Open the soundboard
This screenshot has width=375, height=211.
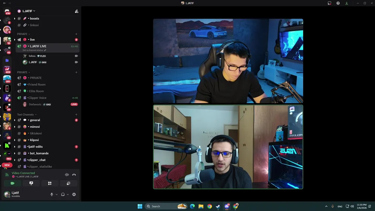coord(68,183)
